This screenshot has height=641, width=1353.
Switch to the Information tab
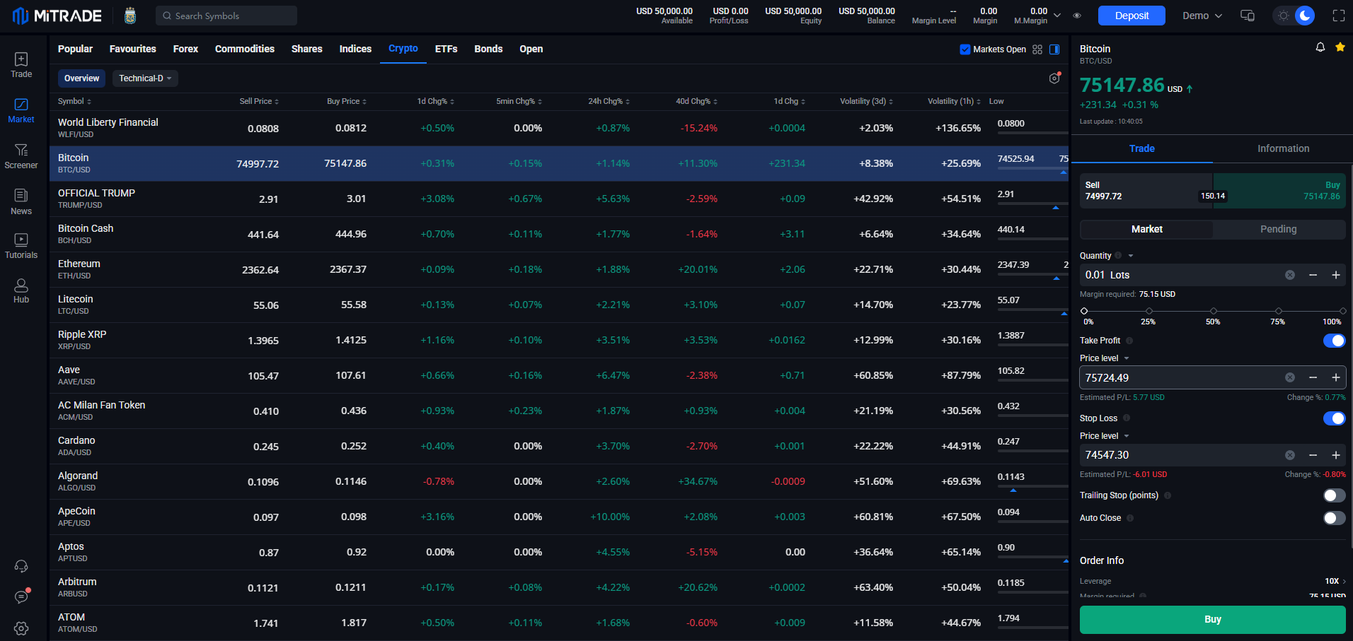(1282, 148)
